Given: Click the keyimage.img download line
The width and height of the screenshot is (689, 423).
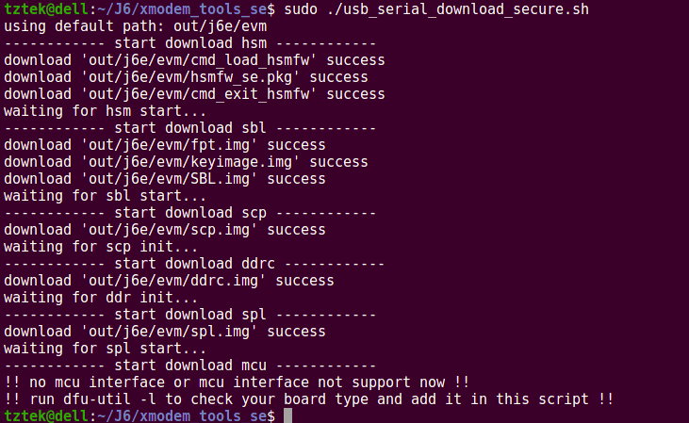Looking at the screenshot, I should (x=186, y=162).
